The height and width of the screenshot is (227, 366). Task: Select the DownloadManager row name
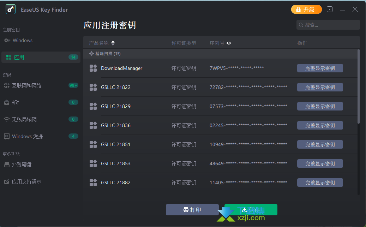(122, 68)
